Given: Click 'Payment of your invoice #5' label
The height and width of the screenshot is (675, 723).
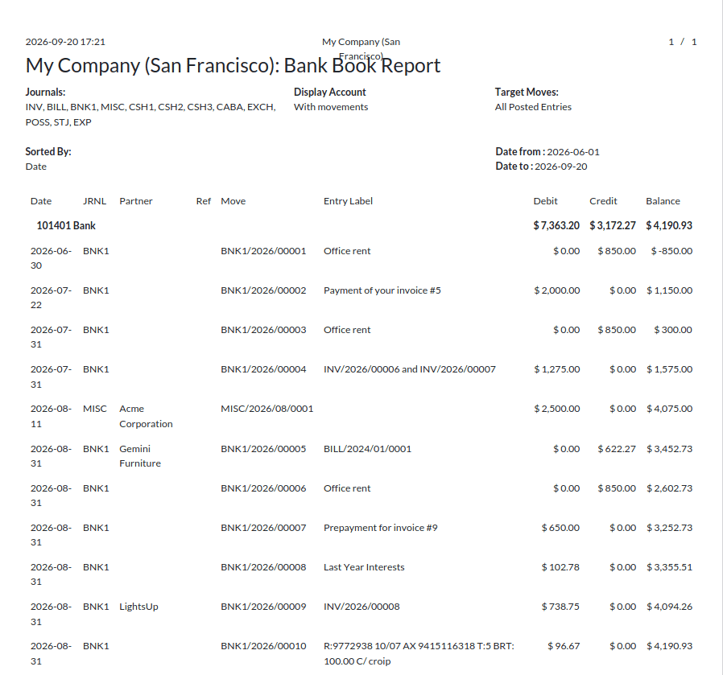Looking at the screenshot, I should click(382, 290).
